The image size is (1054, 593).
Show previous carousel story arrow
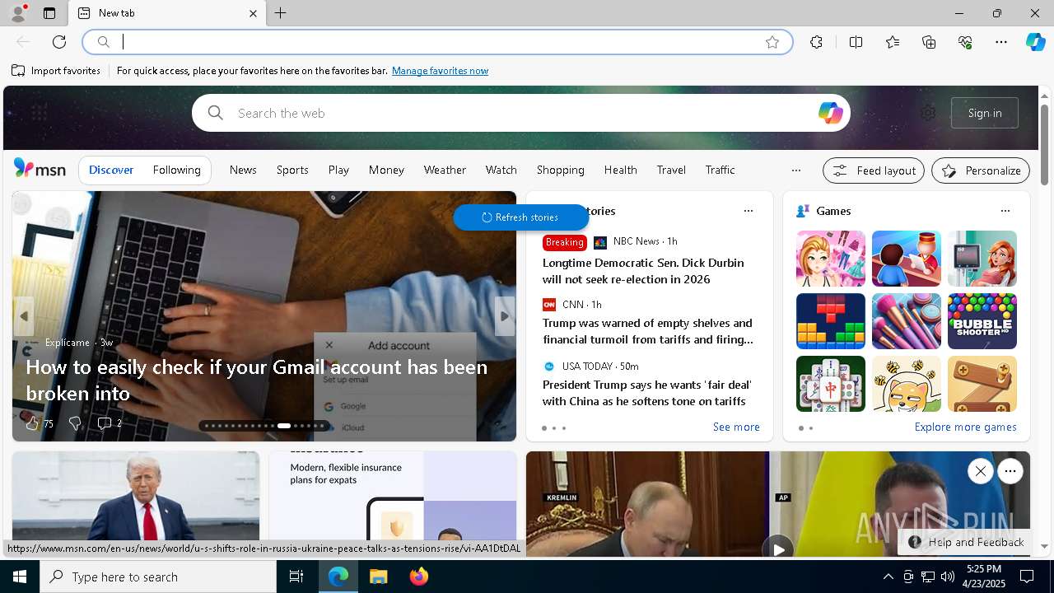tap(24, 316)
